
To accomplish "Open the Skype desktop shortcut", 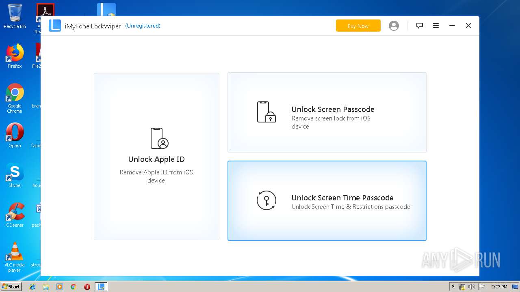I will pyautogui.click(x=15, y=175).
